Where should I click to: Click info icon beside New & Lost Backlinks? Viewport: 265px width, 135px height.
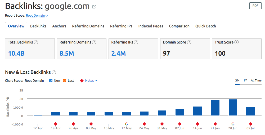click(x=54, y=72)
